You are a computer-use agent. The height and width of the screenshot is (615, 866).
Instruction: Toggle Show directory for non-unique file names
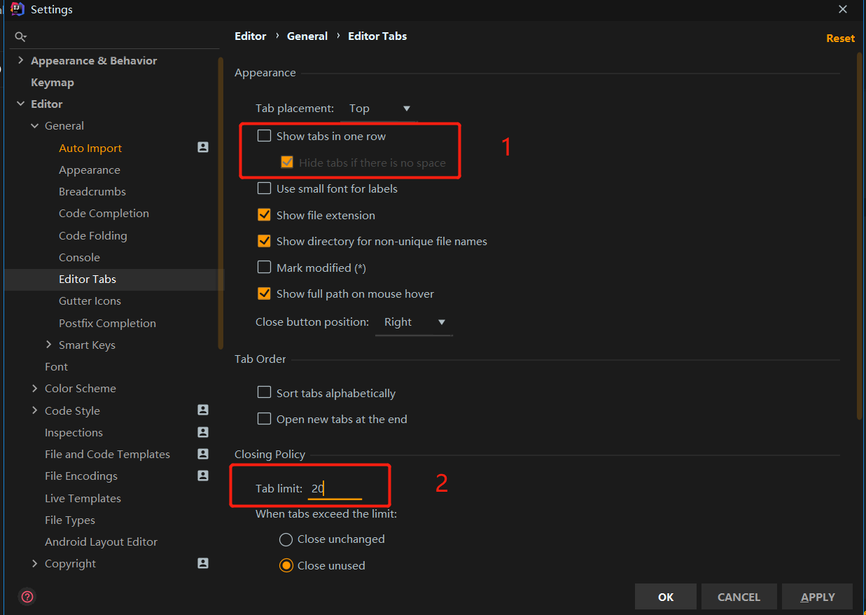(x=264, y=241)
